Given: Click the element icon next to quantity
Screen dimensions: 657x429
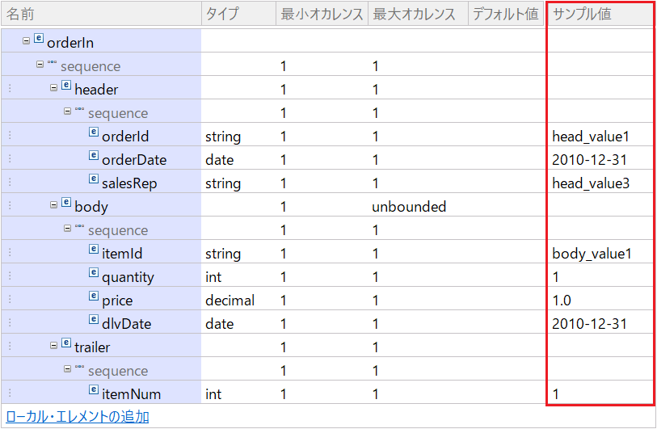Looking at the screenshot, I should (x=94, y=272).
